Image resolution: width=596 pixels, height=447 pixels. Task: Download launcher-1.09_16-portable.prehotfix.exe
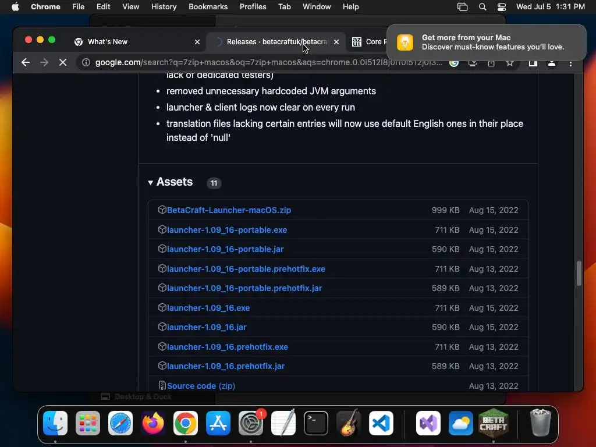(x=246, y=269)
